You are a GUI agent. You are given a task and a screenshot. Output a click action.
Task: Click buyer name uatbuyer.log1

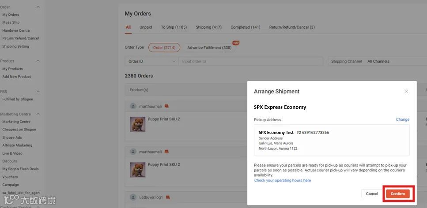[151, 197]
